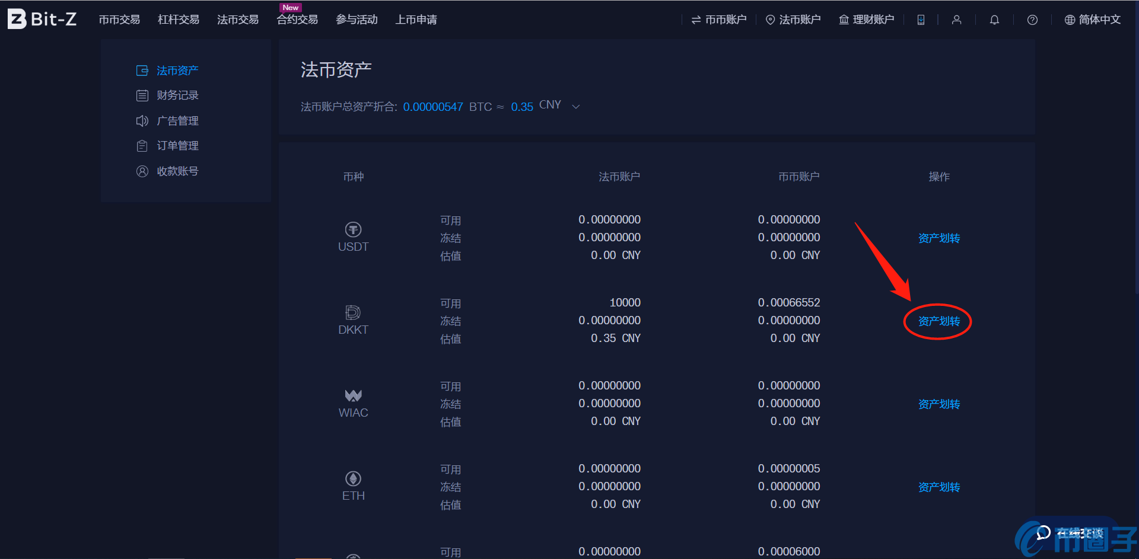The width and height of the screenshot is (1139, 559).
Task: Click the globe language icon
Action: pyautogui.click(x=1070, y=20)
